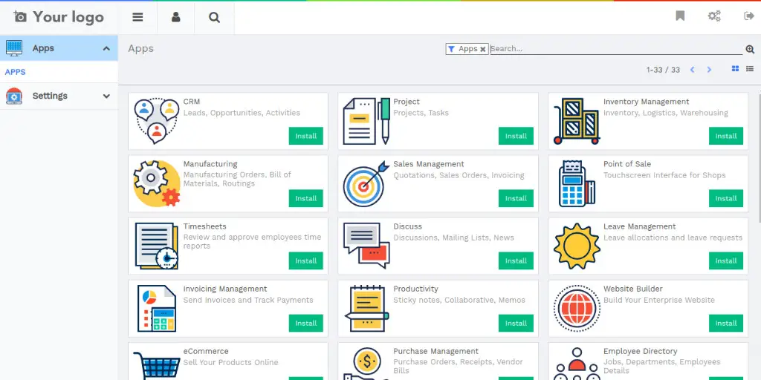Screen dimensions: 761x380
Task: Focus the Search input field
Action: [616, 48]
